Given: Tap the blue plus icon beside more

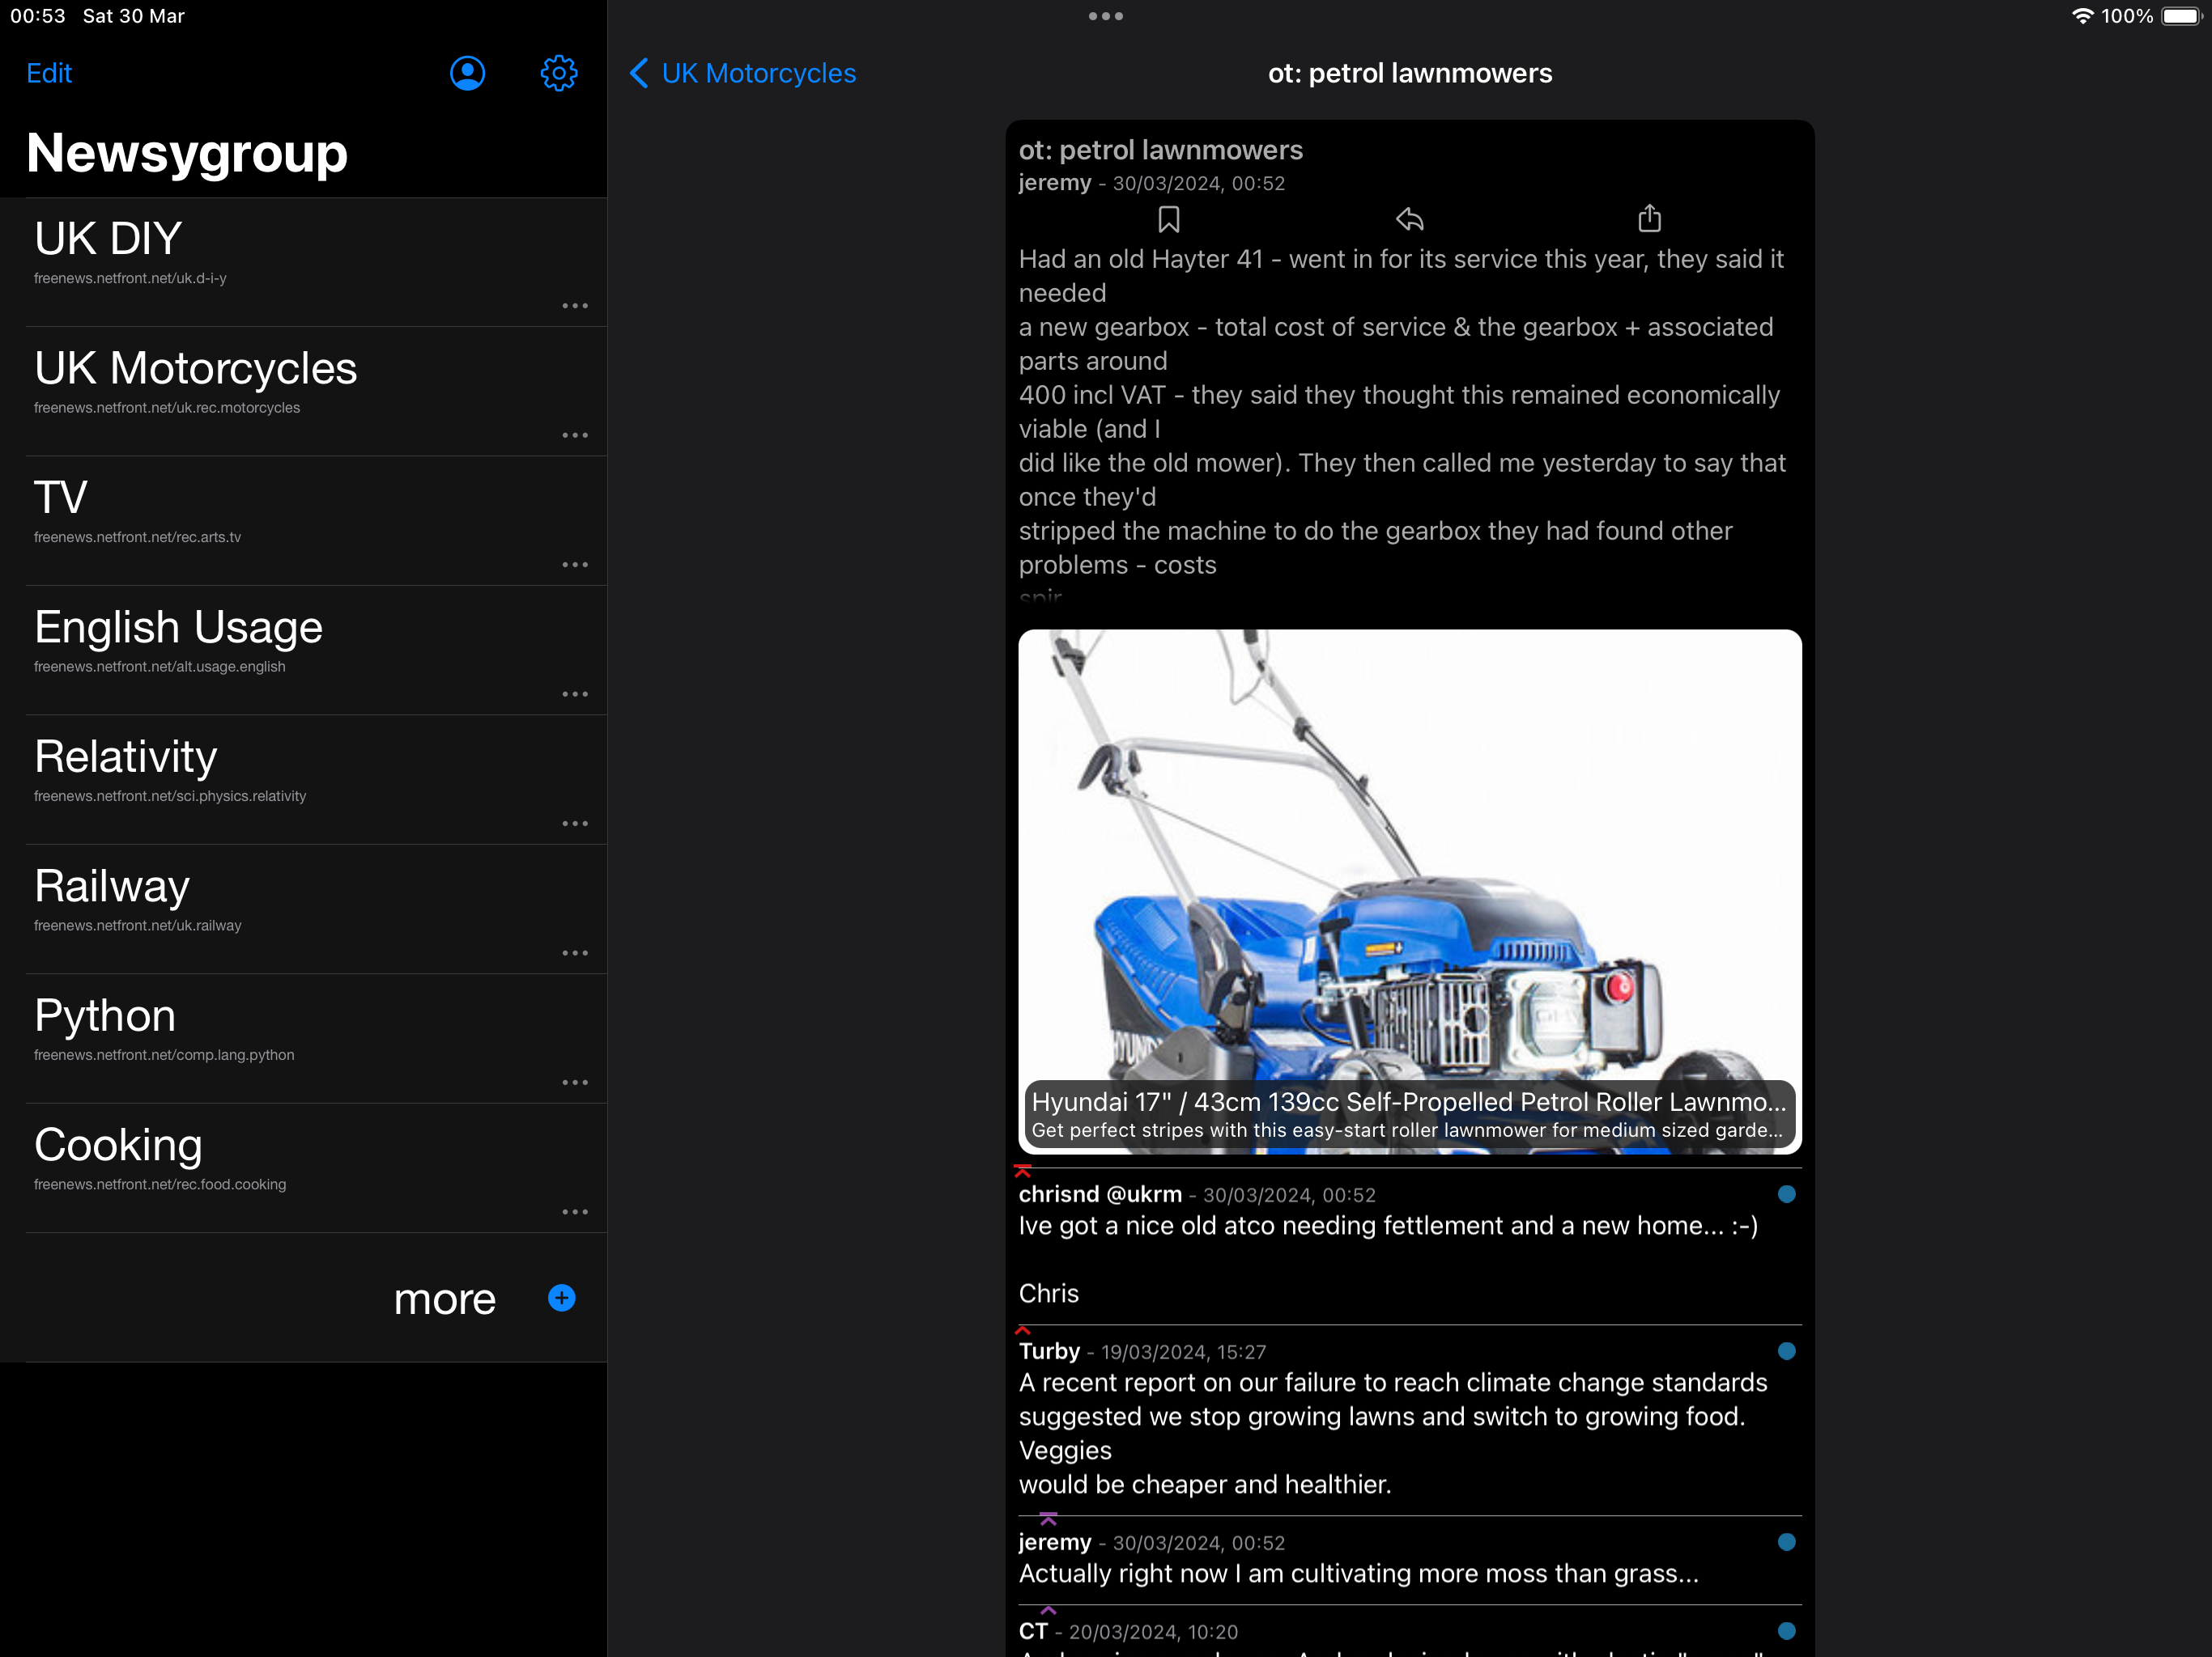Looking at the screenshot, I should 562,1297.
